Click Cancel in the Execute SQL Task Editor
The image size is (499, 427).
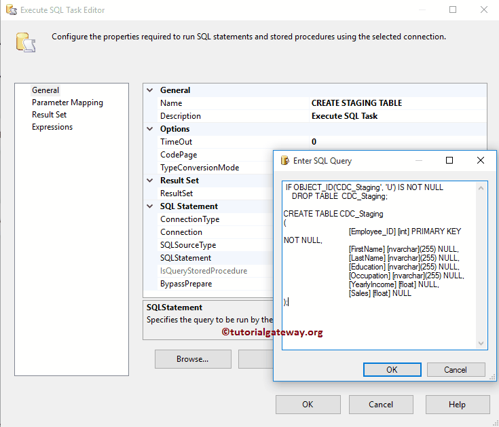(x=381, y=405)
